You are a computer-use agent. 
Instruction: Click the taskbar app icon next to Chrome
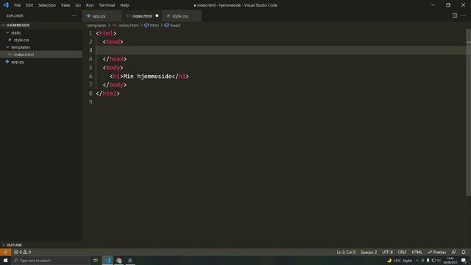(x=130, y=261)
